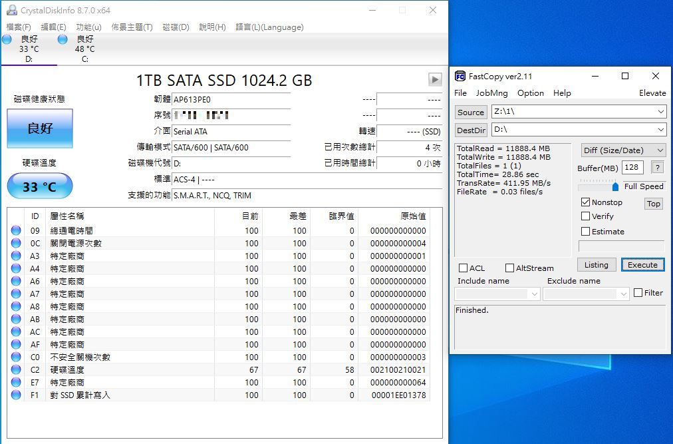The width and height of the screenshot is (673, 444).
Task: Expand the DestDir path dropdown
Action: click(660, 130)
